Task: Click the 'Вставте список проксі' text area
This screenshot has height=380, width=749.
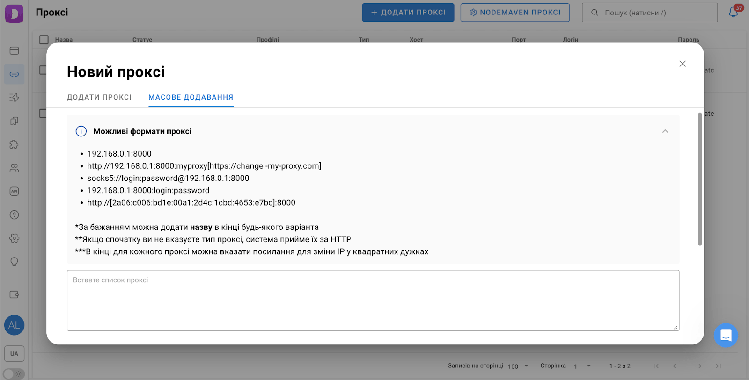Action: 373,300
